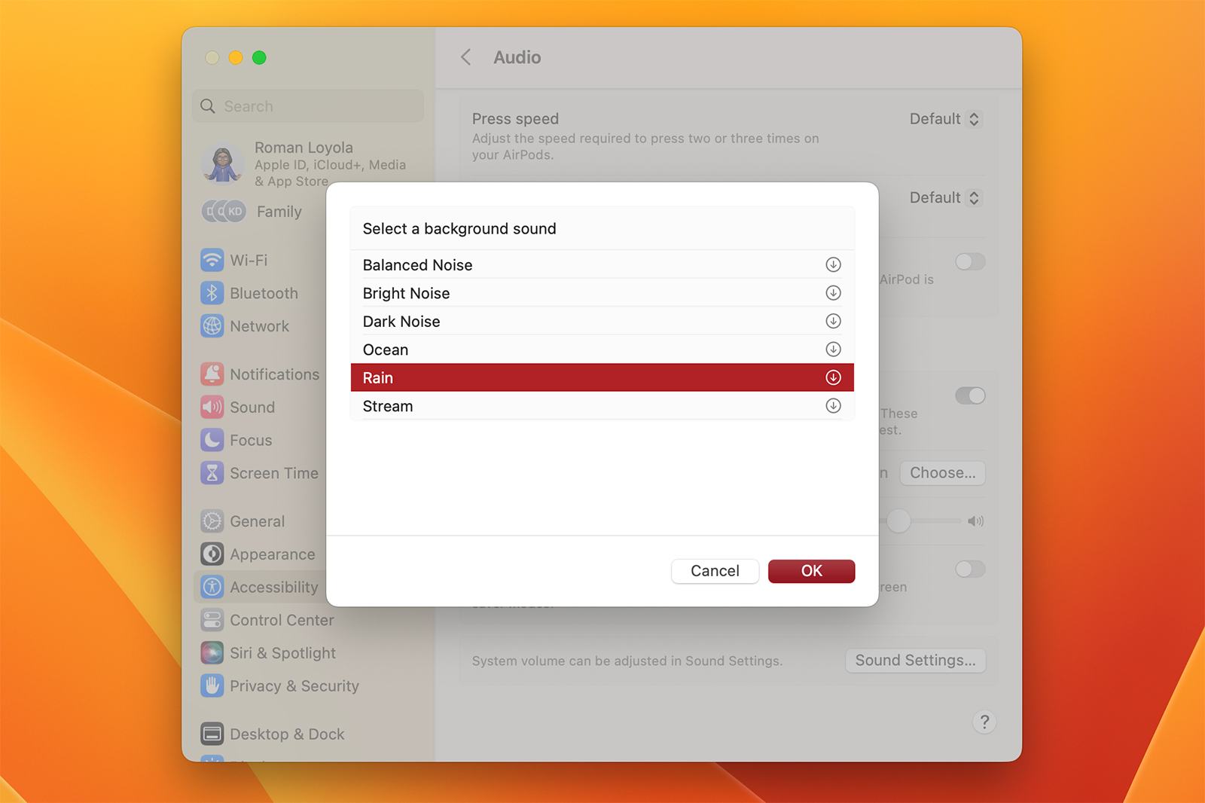Screen dimensions: 1205x803
Task: Click the Privacy & Security hand icon
Action: (212, 686)
